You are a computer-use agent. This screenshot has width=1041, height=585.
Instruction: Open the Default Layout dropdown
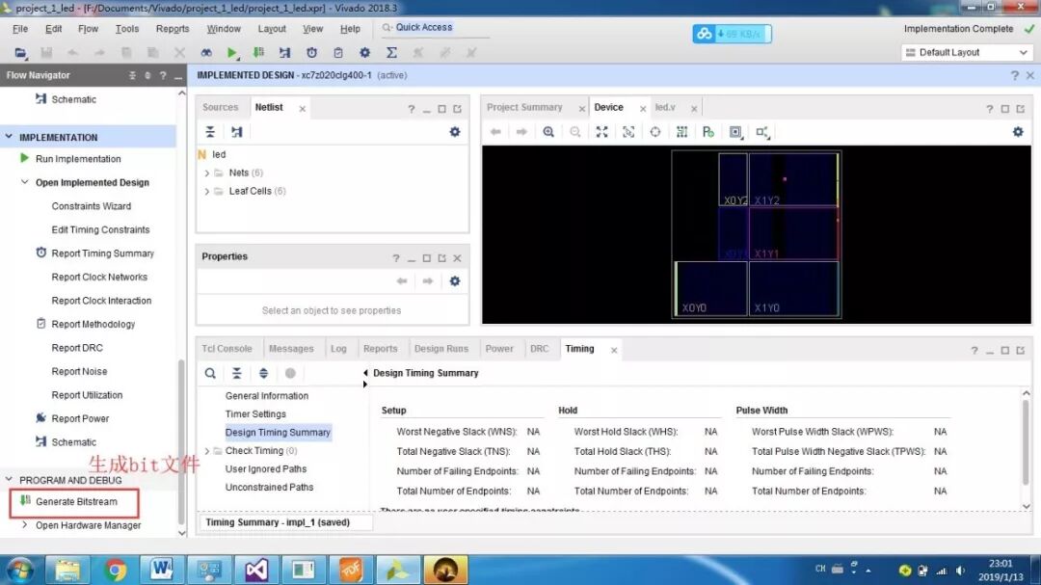tap(968, 52)
